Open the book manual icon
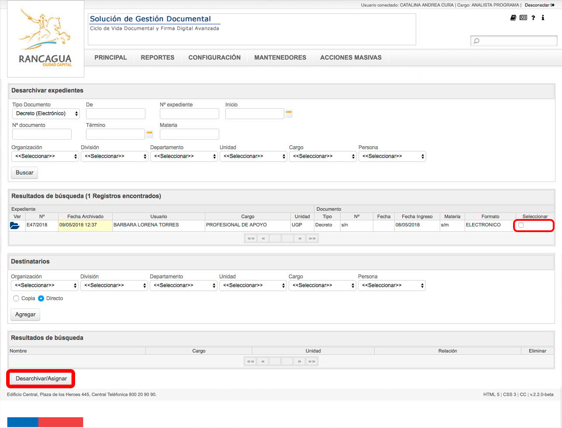The height and width of the screenshot is (428, 562). click(514, 17)
